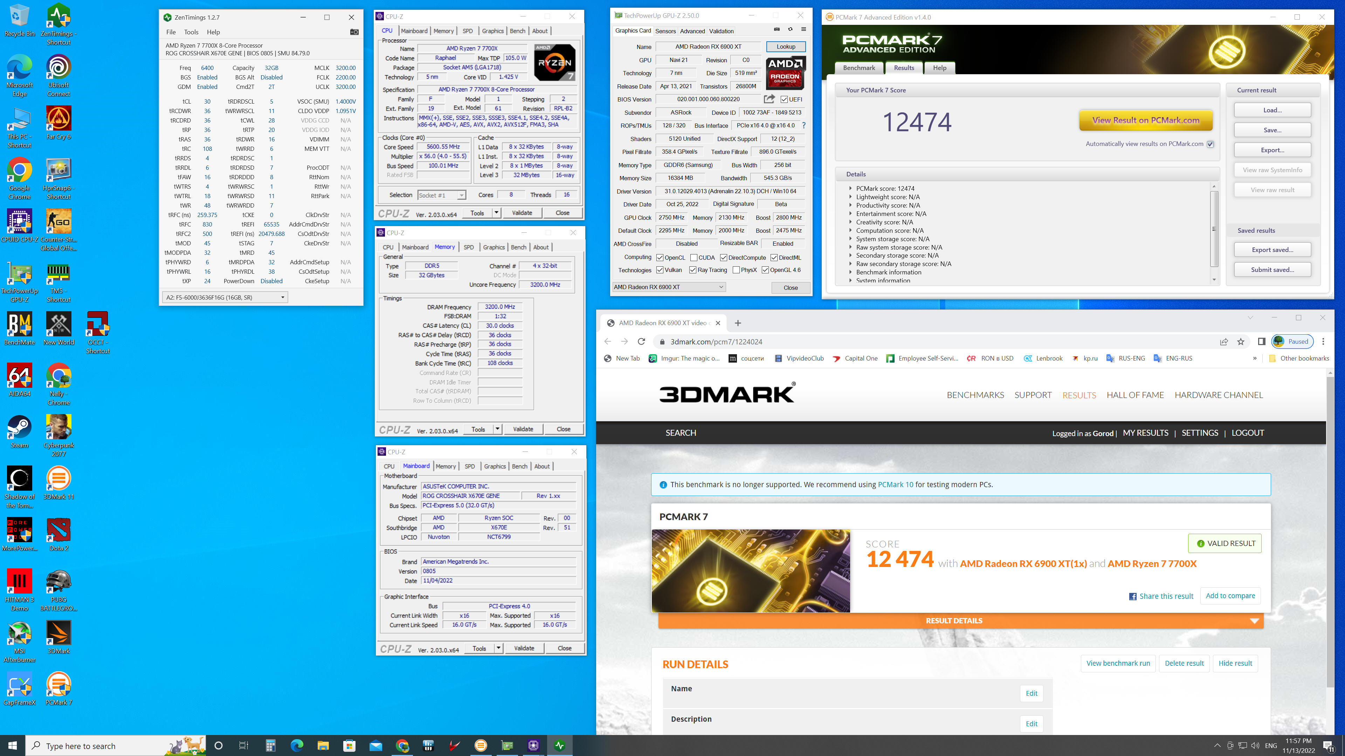
Task: Expand the Benchmark information tree item
Action: pos(850,272)
